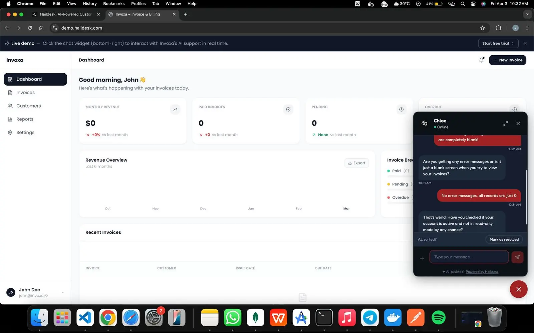Image resolution: width=534 pixels, height=333 pixels.
Task: Mark the conversation as resolved
Action: tap(504, 239)
